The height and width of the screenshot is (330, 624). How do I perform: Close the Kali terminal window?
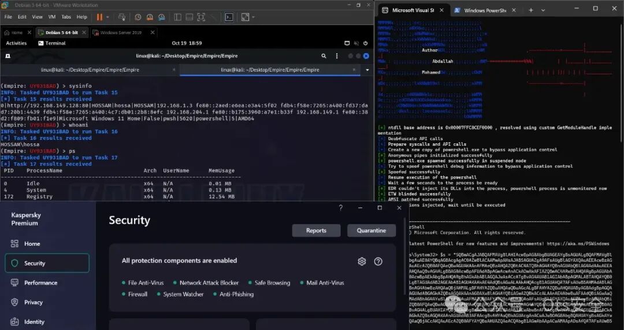point(366,56)
